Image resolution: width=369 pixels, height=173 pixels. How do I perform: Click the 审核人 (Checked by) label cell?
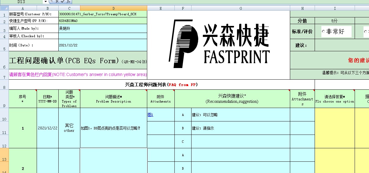[34, 36]
